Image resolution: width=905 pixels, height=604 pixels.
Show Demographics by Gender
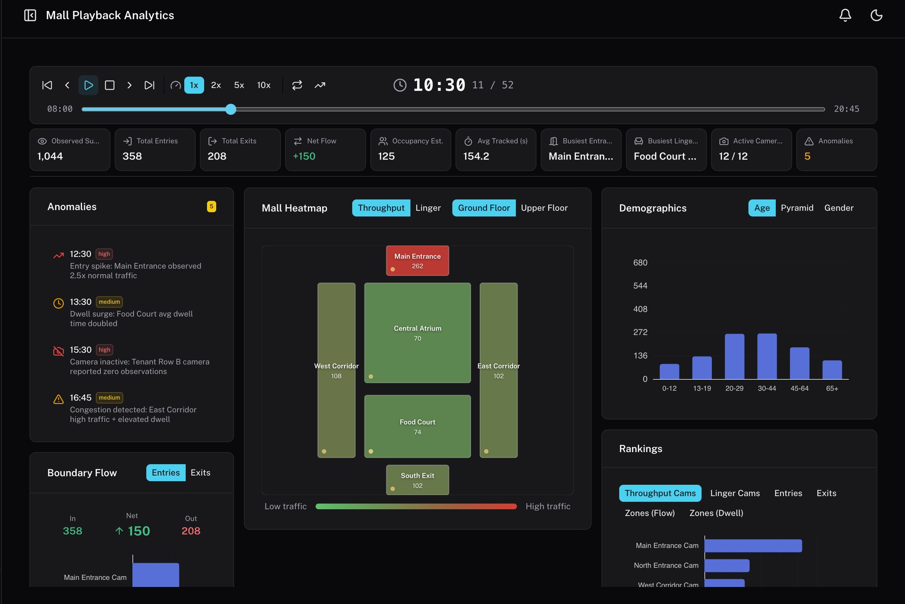click(839, 208)
